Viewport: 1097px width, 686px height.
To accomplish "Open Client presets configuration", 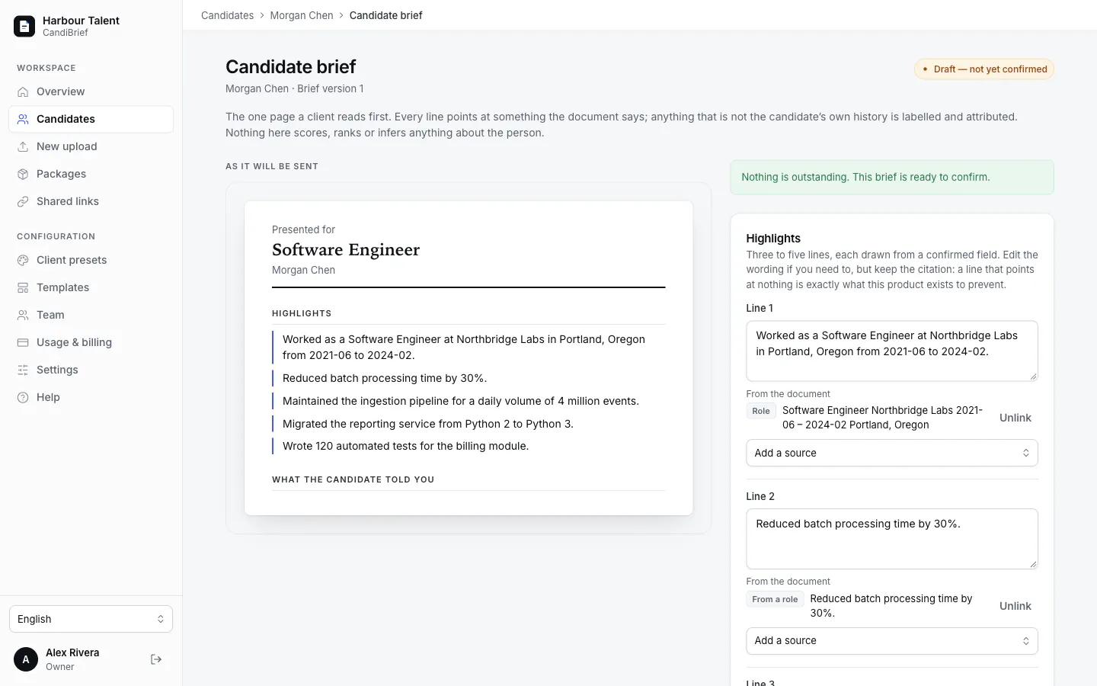I will point(91,260).
